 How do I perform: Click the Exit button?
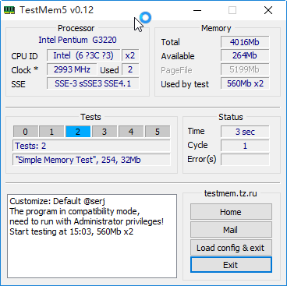[231, 265]
